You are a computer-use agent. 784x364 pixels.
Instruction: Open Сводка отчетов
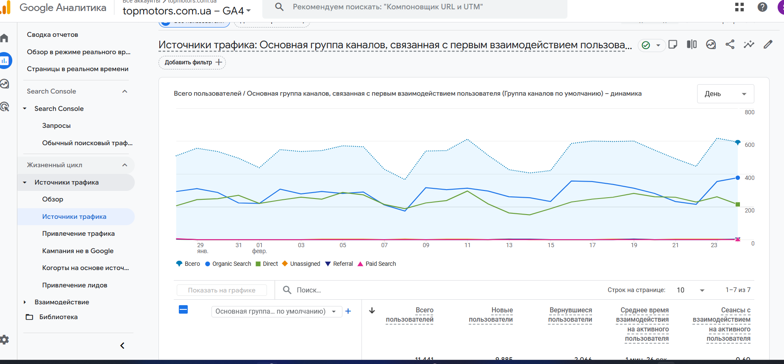[53, 35]
